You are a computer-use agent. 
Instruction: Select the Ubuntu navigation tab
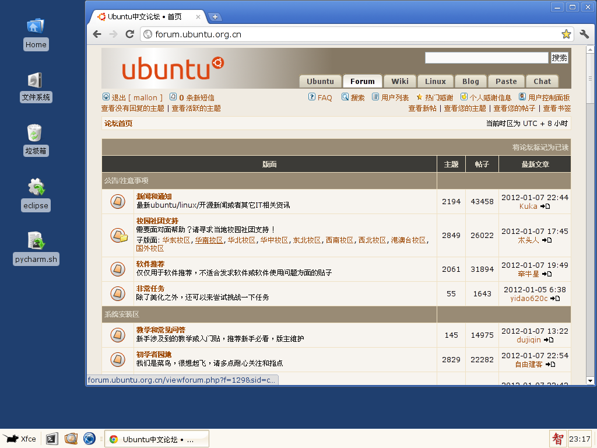pos(320,82)
